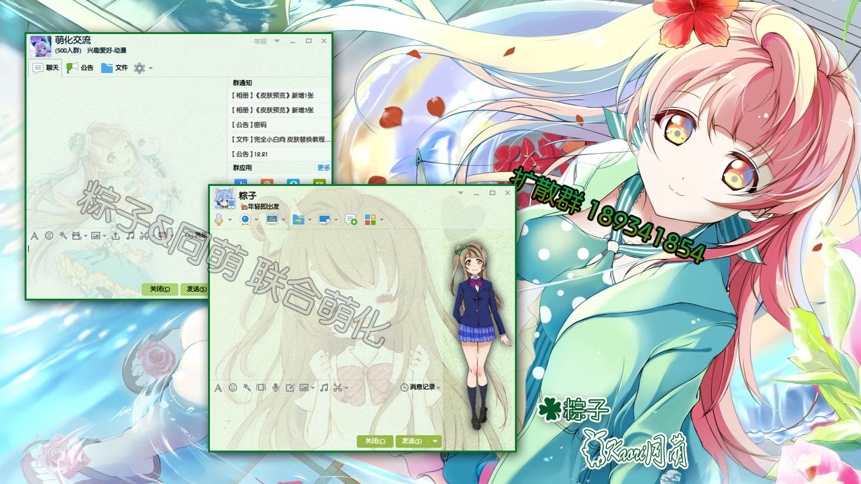Viewport: 861px width, 484px height.
Task: Click 萌化交流 group avatar
Action: click(40, 46)
